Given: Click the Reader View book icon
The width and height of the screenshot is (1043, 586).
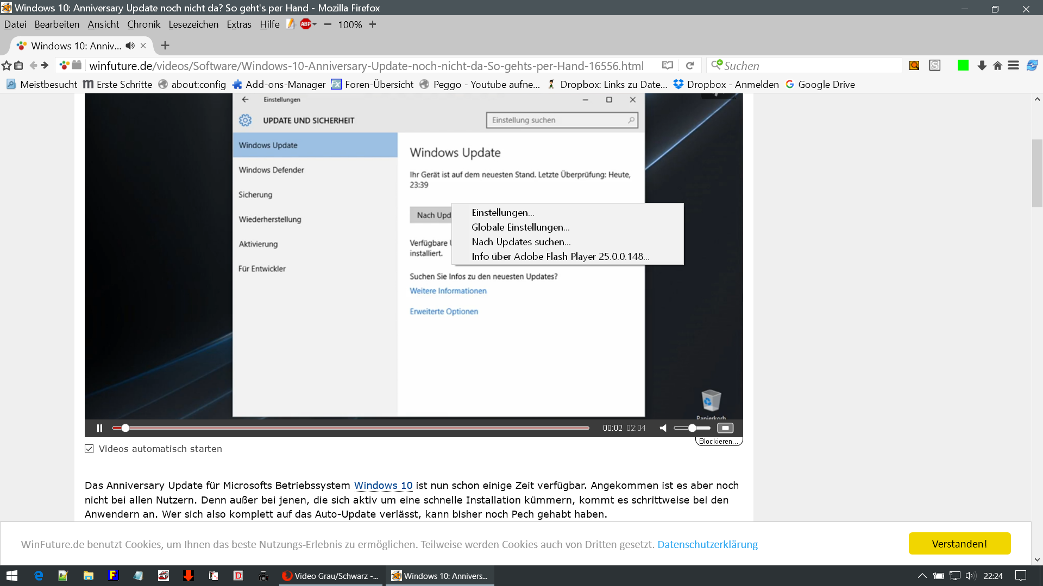Looking at the screenshot, I should pyautogui.click(x=668, y=66).
